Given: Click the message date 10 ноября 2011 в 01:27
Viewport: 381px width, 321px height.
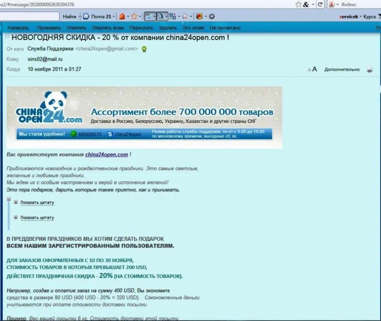Looking at the screenshot, I should (54, 69).
